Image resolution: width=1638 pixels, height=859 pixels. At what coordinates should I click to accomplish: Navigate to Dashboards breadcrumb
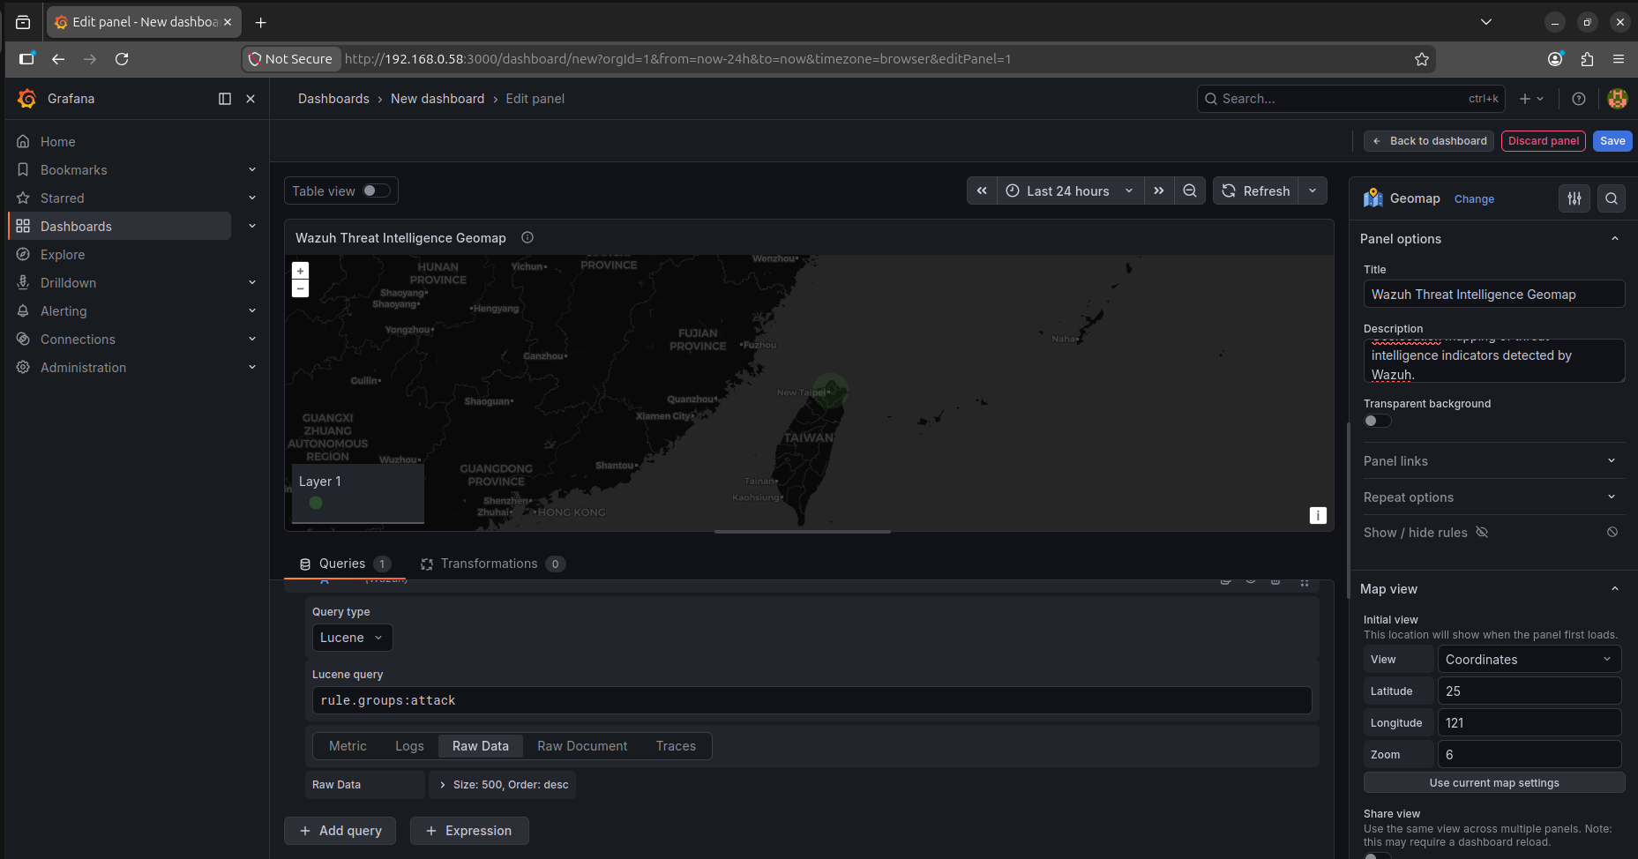point(333,99)
